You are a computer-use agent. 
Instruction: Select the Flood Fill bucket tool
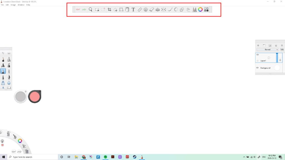pos(127,9)
